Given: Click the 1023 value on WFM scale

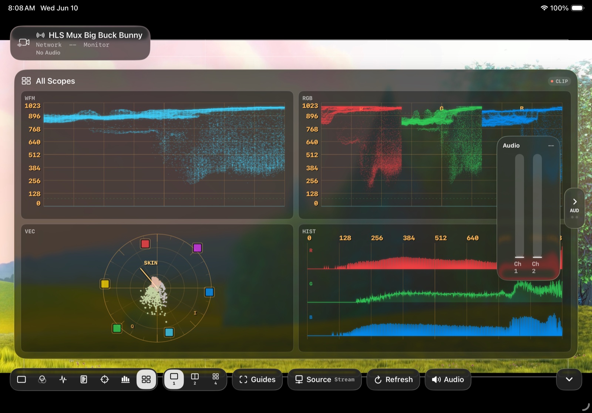Looking at the screenshot, I should [33, 106].
